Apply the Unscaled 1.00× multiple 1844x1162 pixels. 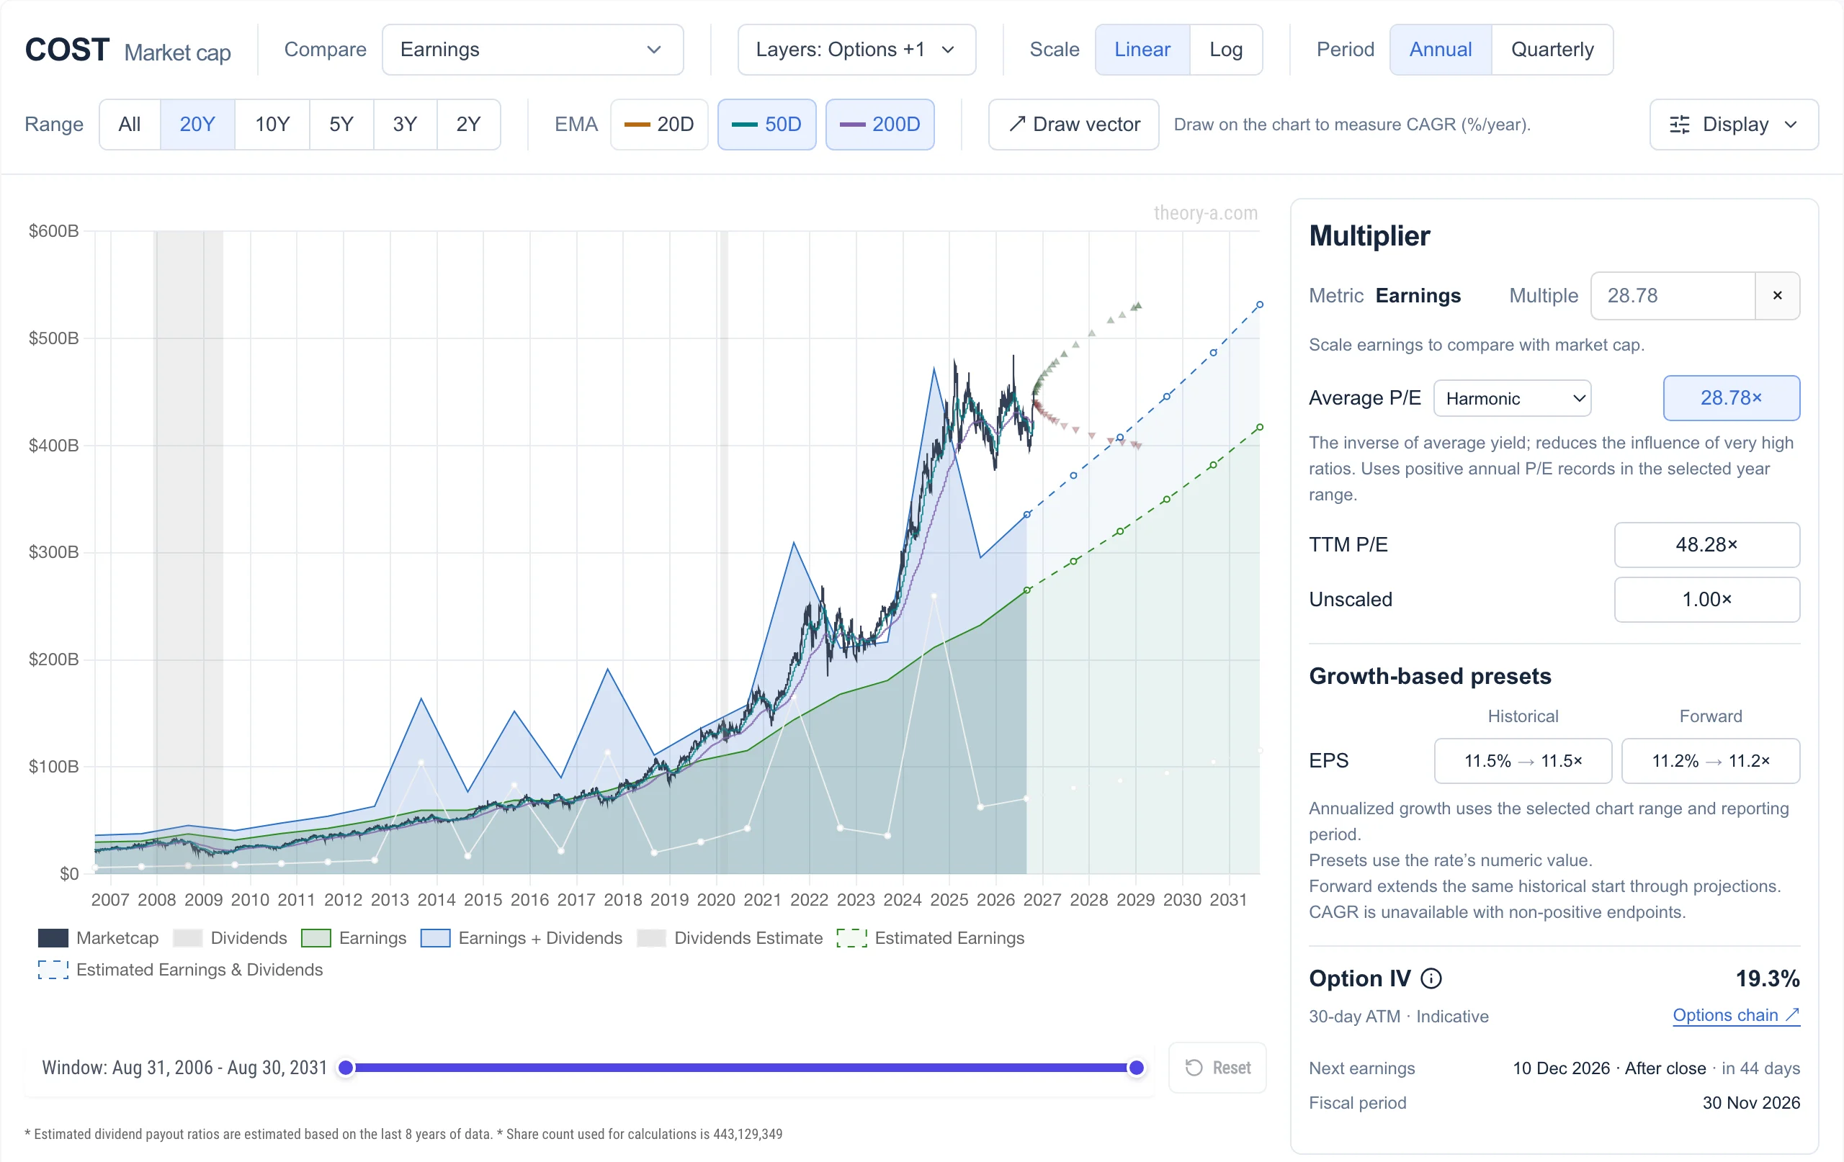pyautogui.click(x=1706, y=600)
